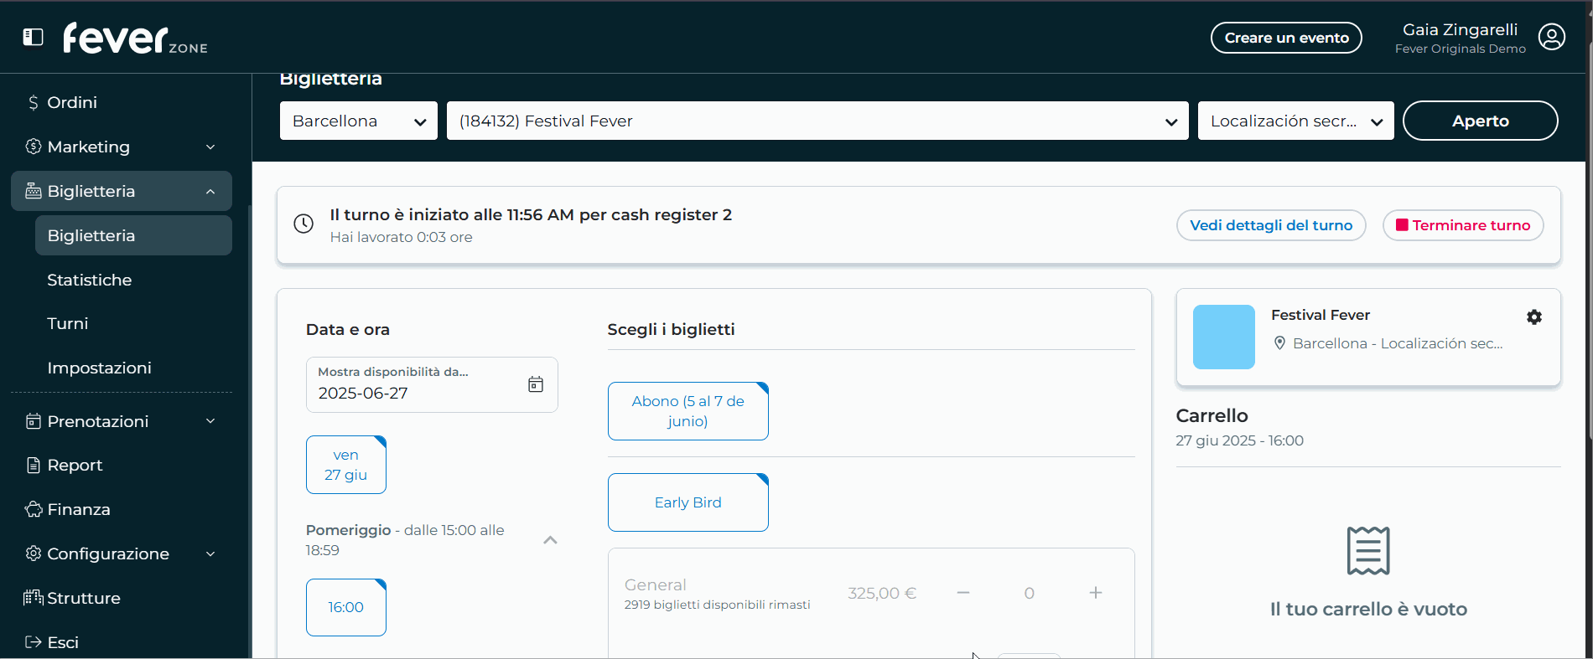Click the Prenotazioni calendar icon
Image resolution: width=1593 pixels, height=659 pixels.
[x=34, y=421]
